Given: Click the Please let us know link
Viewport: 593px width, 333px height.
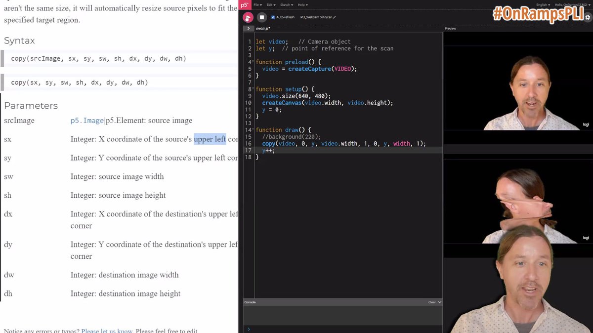Looking at the screenshot, I should 106,330.
